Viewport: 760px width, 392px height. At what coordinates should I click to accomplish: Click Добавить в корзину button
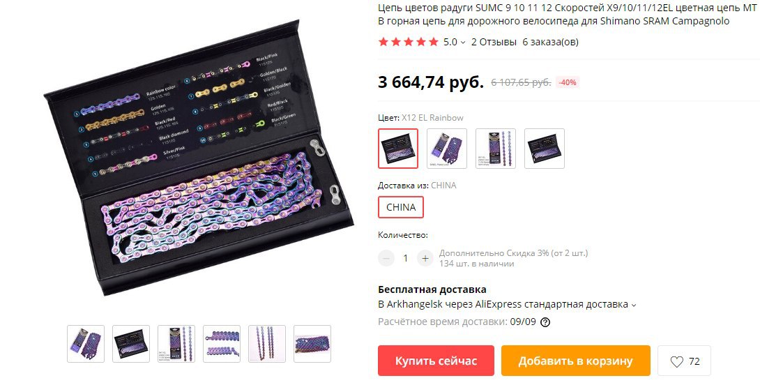(576, 361)
